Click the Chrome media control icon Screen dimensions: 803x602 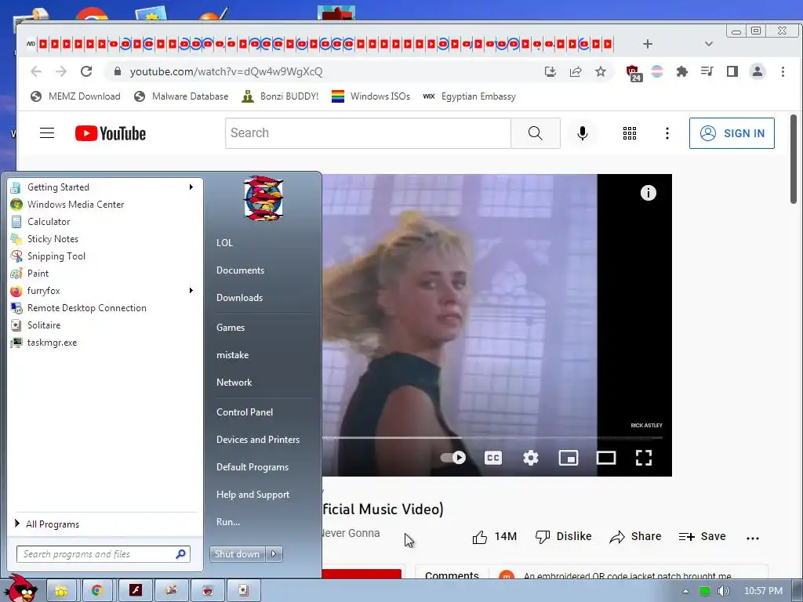click(x=707, y=71)
